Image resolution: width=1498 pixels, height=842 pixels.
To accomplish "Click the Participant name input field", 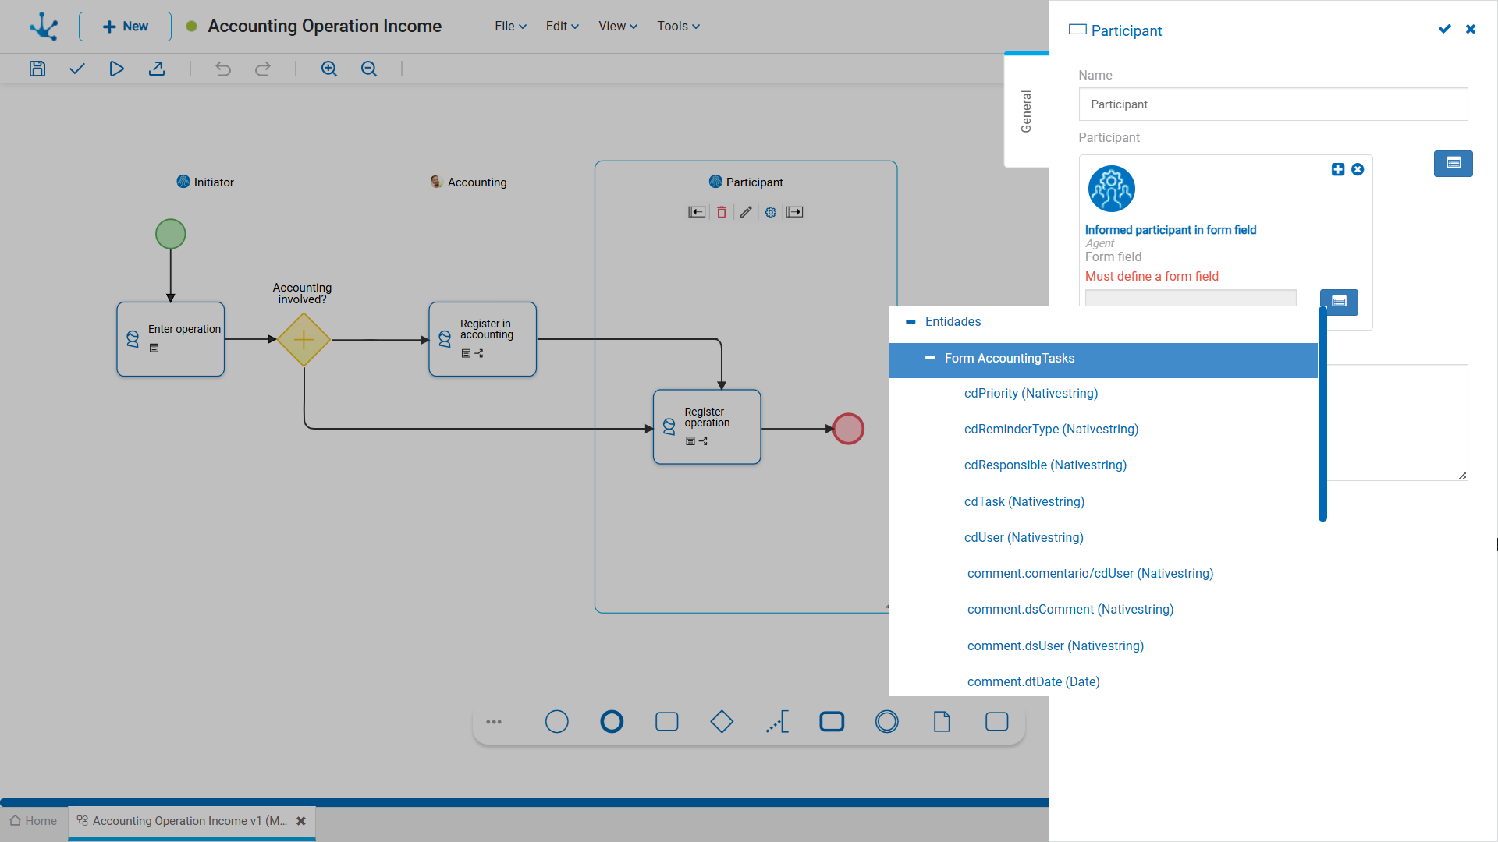I will (x=1273, y=104).
